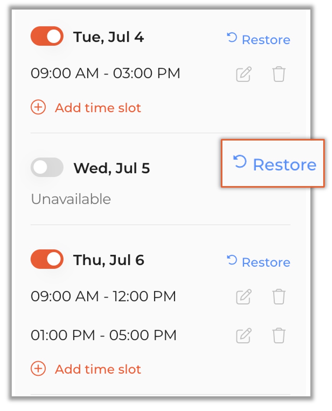
Task: Delete the Thu 09:00 AM - 12:00 PM slot
Action: pos(278,297)
